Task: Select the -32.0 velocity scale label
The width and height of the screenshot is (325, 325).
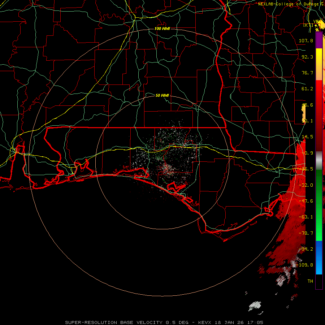Action: 306,185
